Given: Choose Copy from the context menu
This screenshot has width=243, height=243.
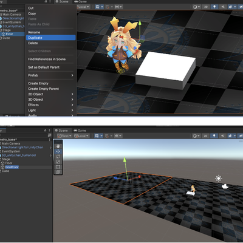Looking at the screenshot, I should [x=50, y=13].
